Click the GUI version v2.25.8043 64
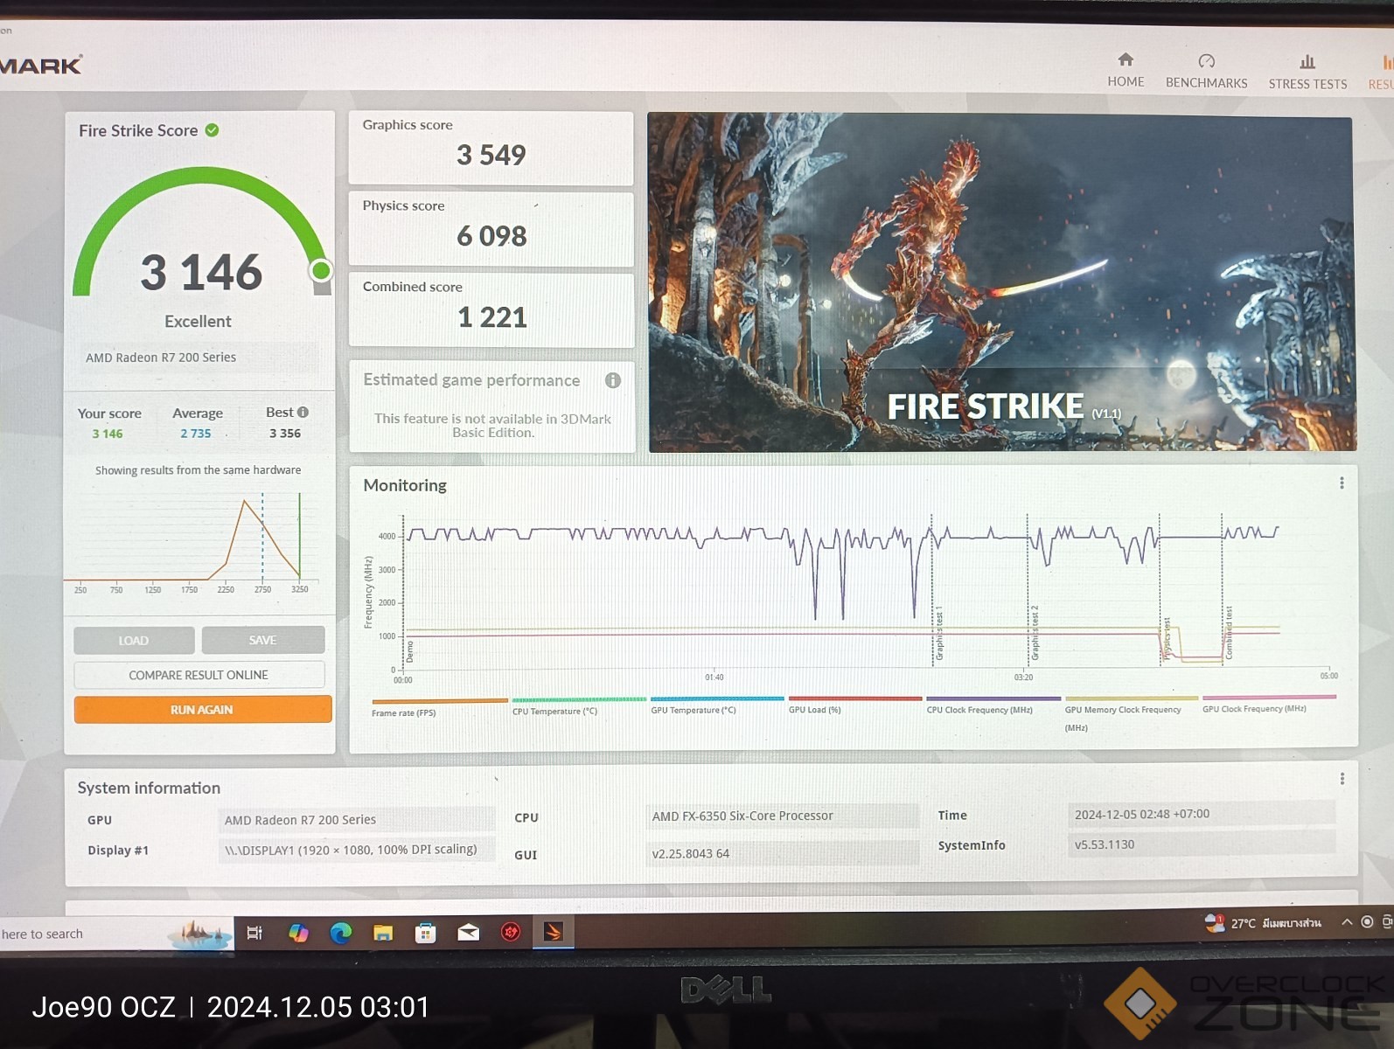 pyautogui.click(x=782, y=853)
